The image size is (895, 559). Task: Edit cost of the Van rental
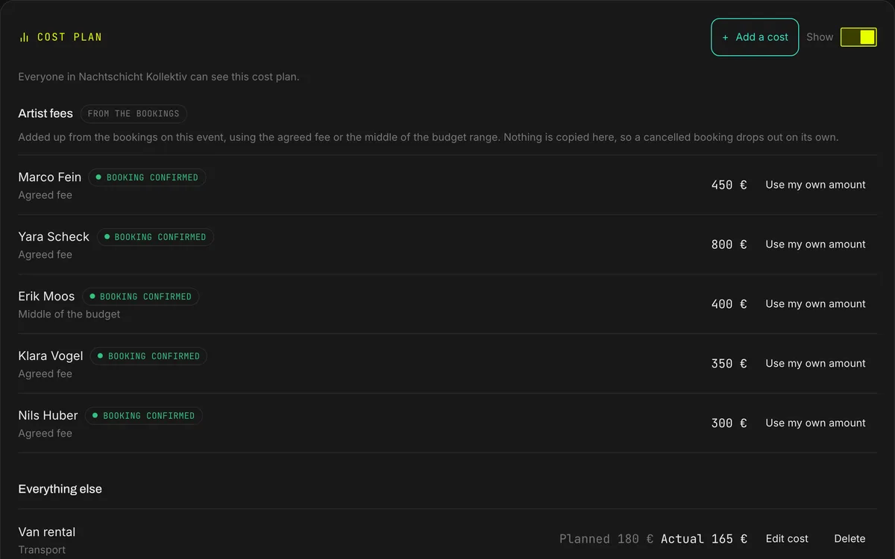pos(787,539)
